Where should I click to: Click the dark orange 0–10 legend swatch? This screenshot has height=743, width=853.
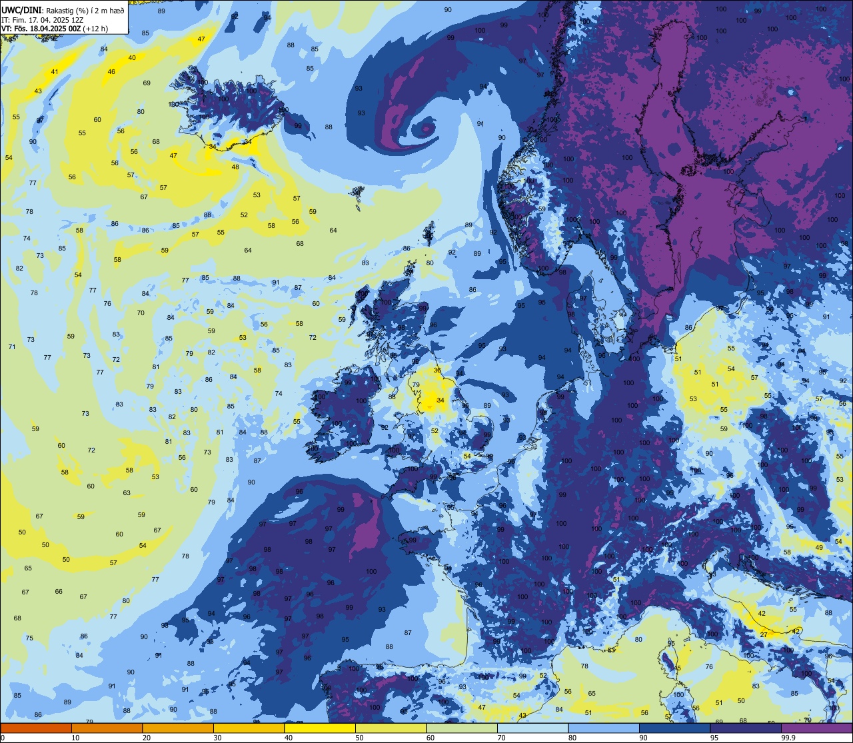click(x=36, y=728)
